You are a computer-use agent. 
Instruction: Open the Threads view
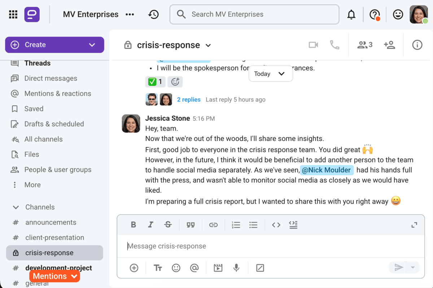point(38,63)
